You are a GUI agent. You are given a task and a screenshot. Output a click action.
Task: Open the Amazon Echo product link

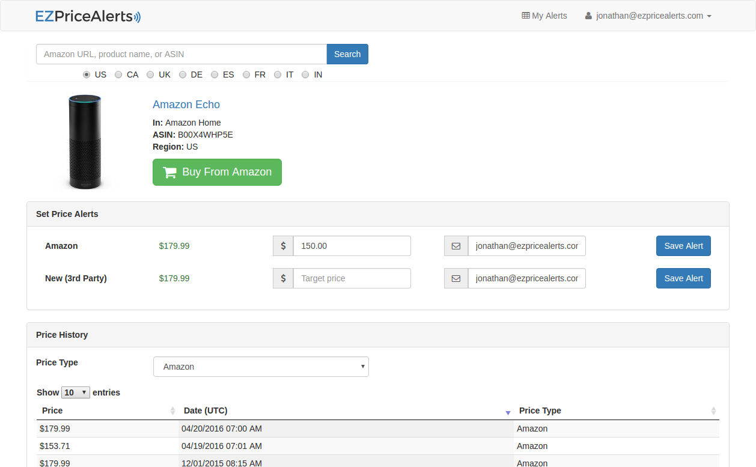coord(186,105)
